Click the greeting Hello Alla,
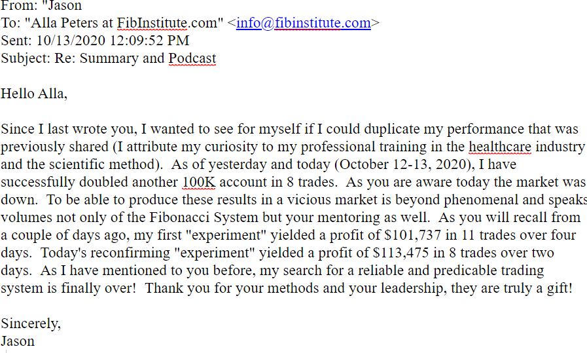587x353 pixels. (x=34, y=94)
